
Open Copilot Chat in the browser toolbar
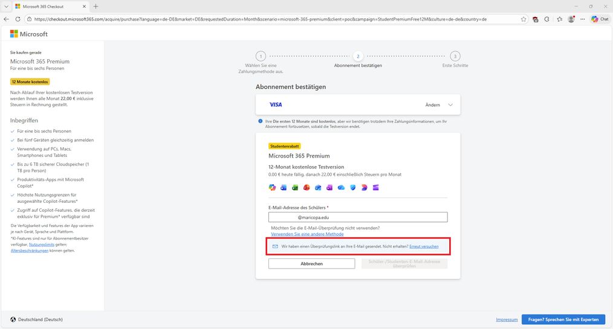point(600,19)
